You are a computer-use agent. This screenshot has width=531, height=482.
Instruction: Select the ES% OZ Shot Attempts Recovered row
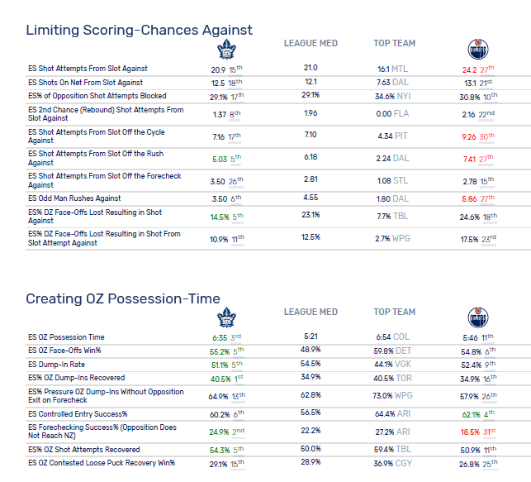click(91, 449)
